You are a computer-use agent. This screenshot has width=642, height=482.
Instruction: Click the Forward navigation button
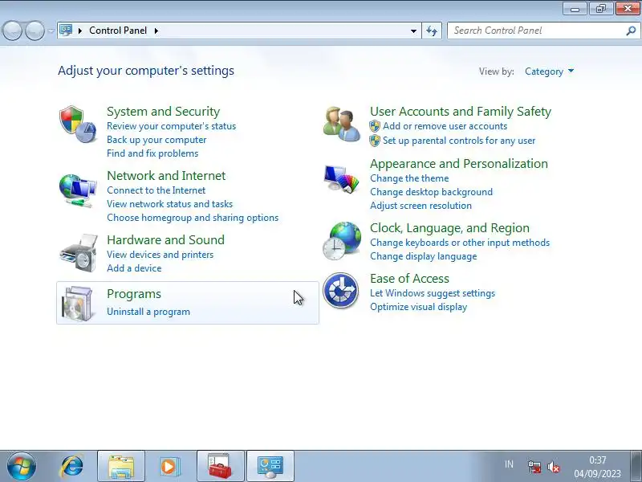click(x=35, y=31)
